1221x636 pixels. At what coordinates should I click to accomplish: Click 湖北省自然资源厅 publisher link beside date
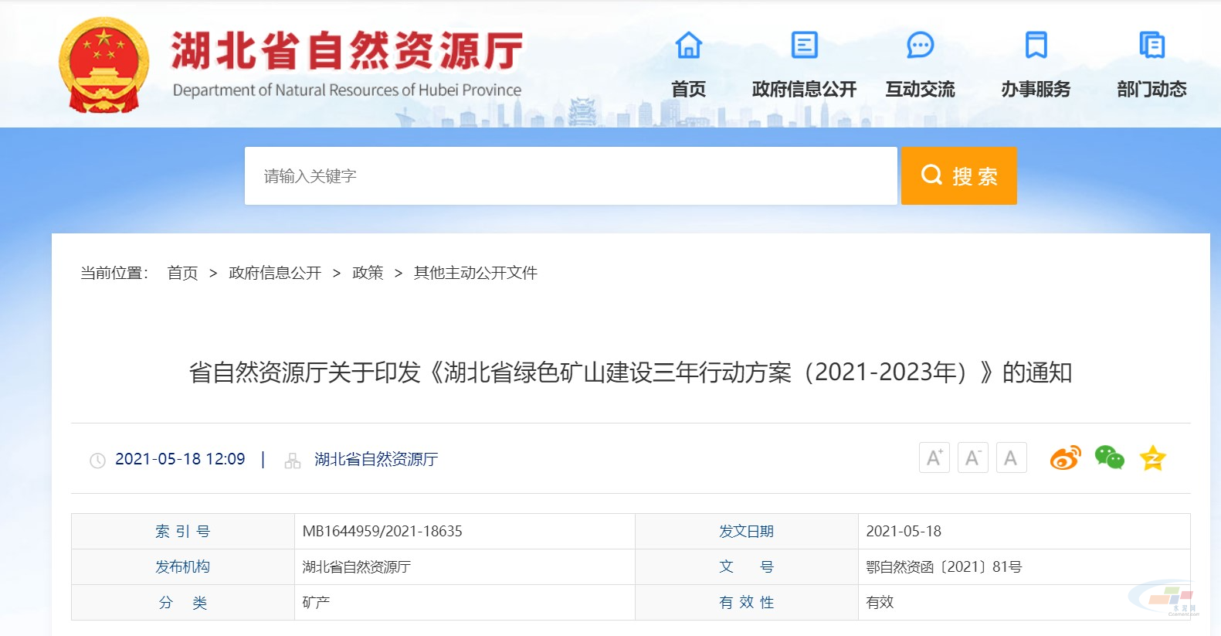click(376, 460)
